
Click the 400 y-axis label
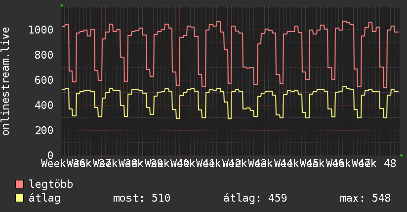click(x=44, y=105)
